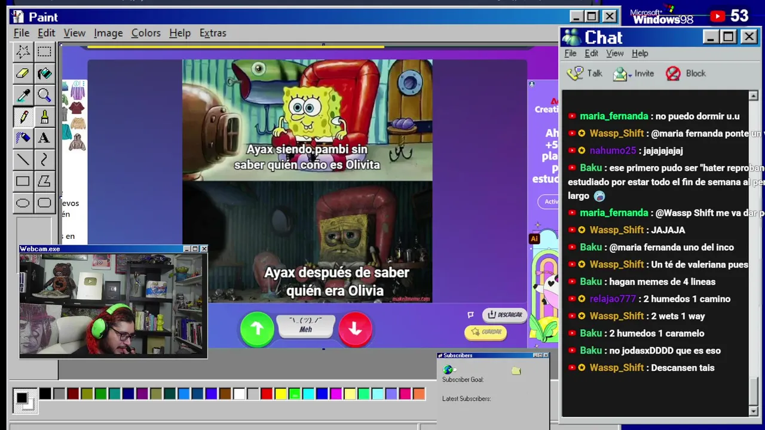Select the black color swatch in palette
This screenshot has height=430, width=765.
tap(45, 394)
